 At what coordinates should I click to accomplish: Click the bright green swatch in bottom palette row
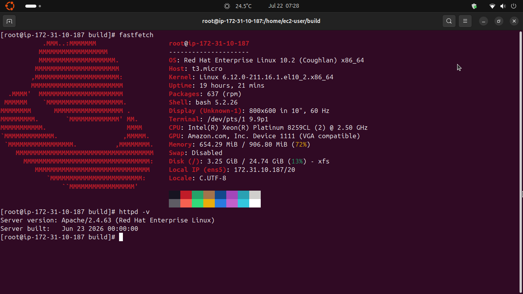[198, 203]
